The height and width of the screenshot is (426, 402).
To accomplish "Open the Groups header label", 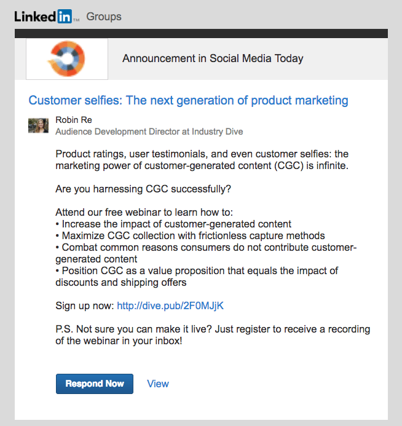I will (104, 17).
